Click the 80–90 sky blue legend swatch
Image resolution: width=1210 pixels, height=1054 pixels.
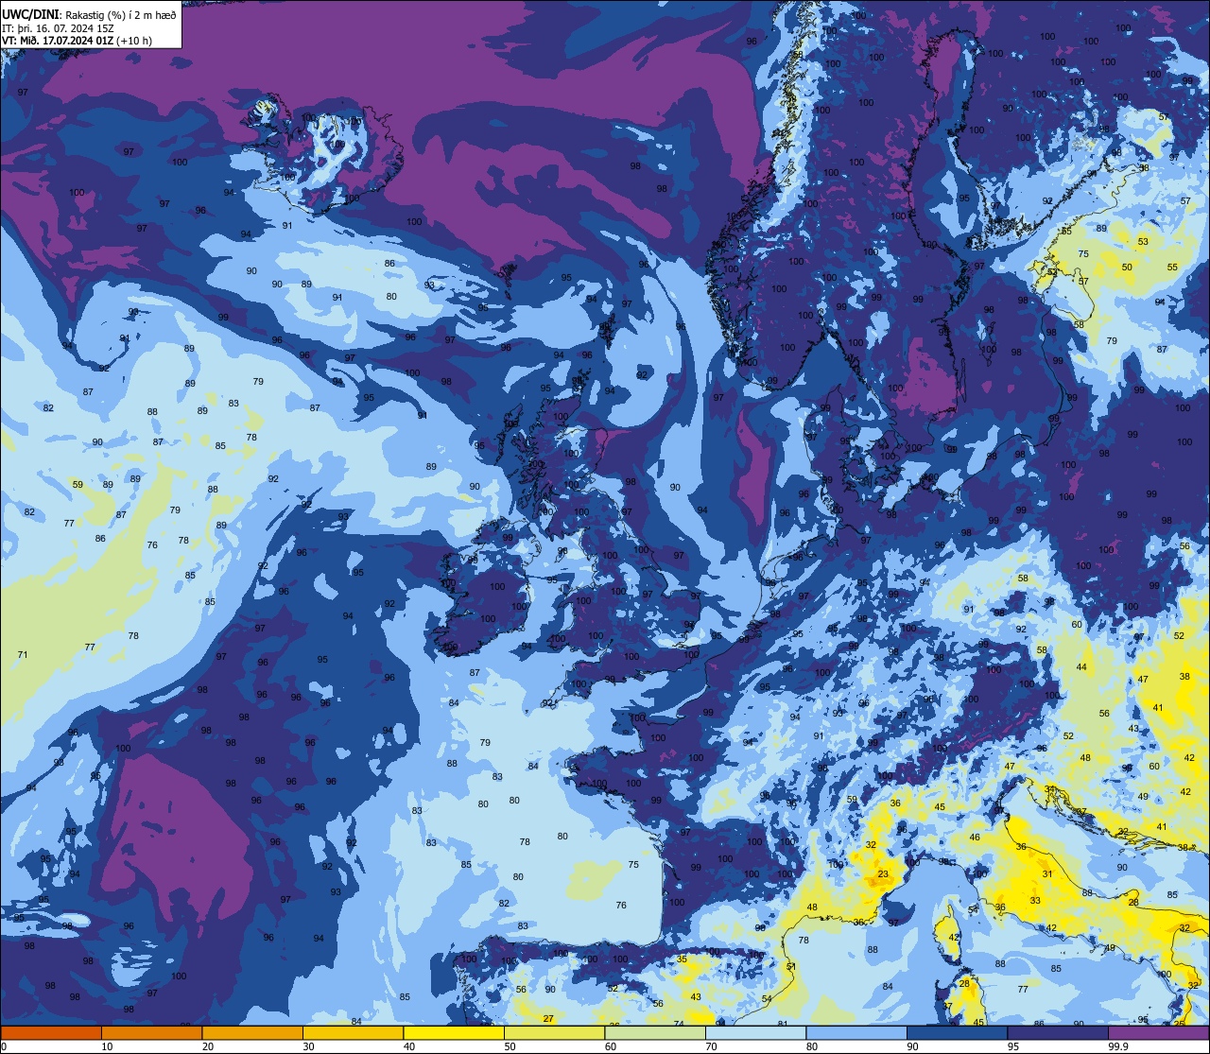[856, 1032]
